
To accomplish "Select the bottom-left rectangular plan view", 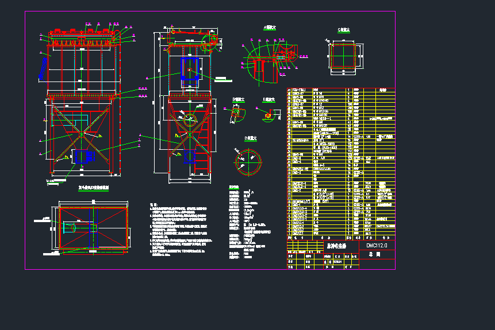I will tap(93, 227).
